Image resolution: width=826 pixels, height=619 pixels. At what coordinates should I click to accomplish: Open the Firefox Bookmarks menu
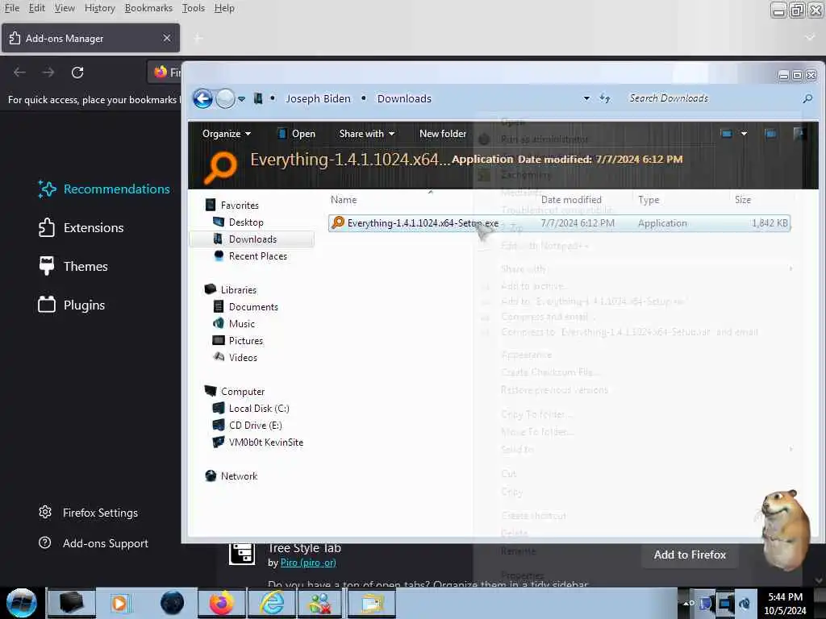[148, 8]
